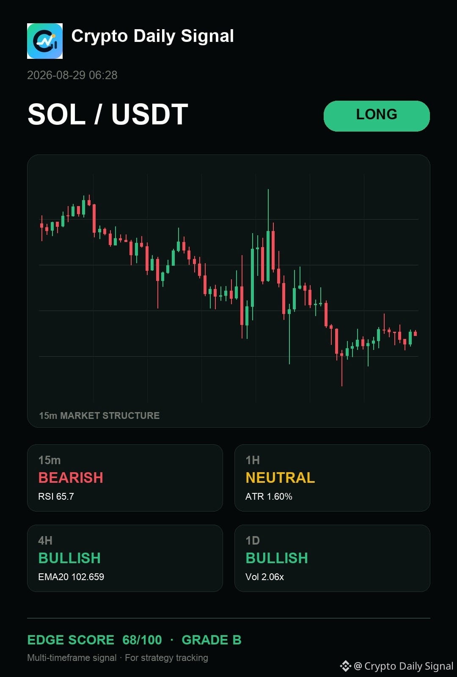The image size is (457, 677).
Task: Open the 1H NEUTRAL timeframe card
Action: tap(332, 478)
